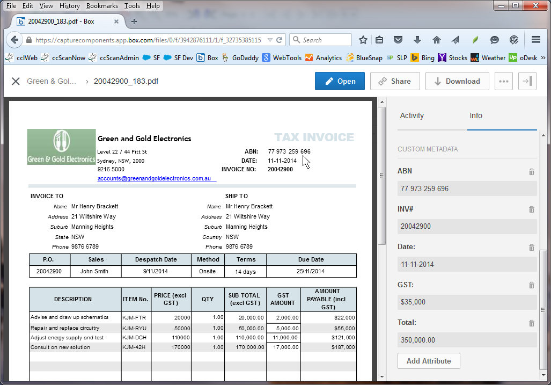Open the oDesk bookmark

(523, 57)
